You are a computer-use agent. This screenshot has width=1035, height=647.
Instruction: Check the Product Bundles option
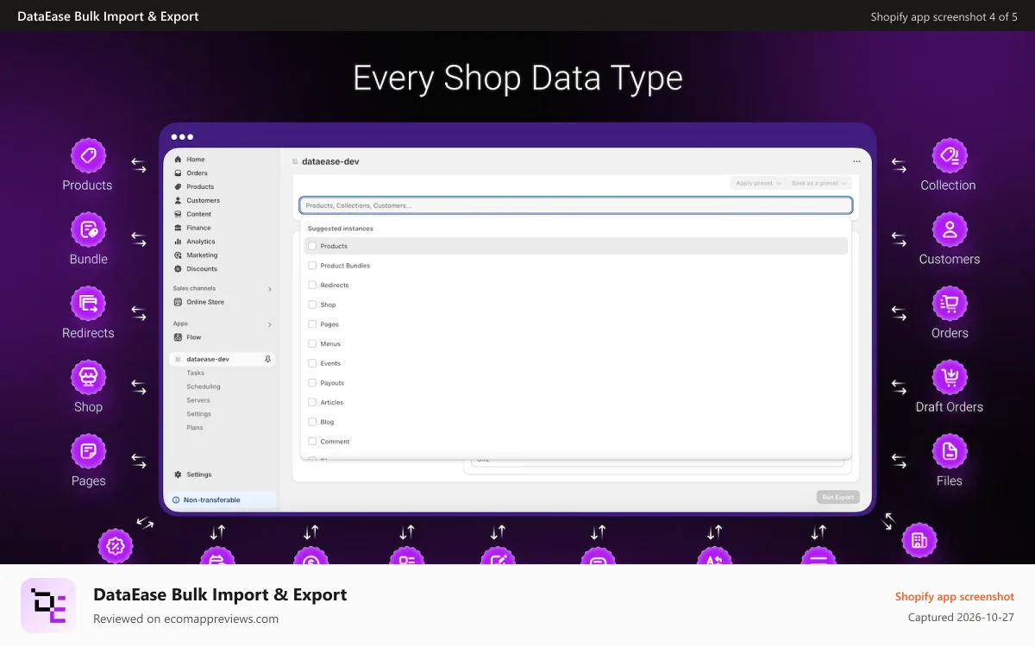point(312,266)
